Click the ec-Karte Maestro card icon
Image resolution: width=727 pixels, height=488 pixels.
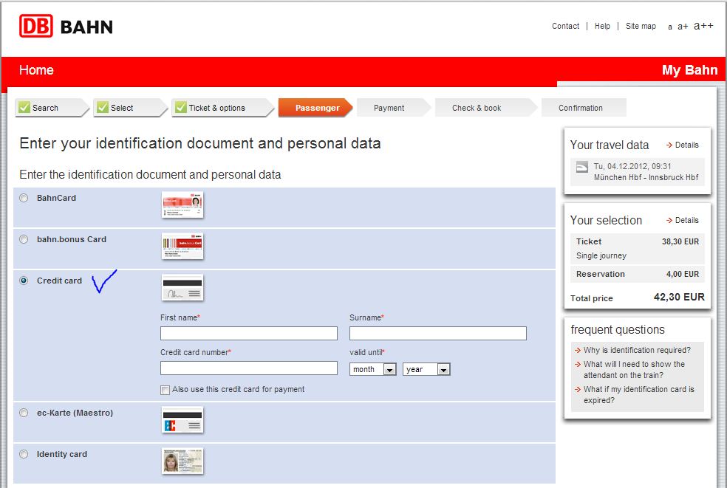coord(182,419)
